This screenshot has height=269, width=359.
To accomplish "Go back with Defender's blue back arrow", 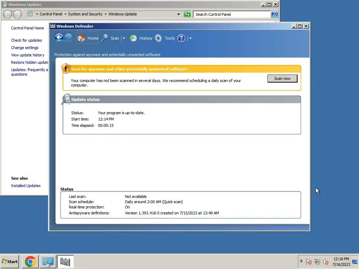I will [59, 37].
